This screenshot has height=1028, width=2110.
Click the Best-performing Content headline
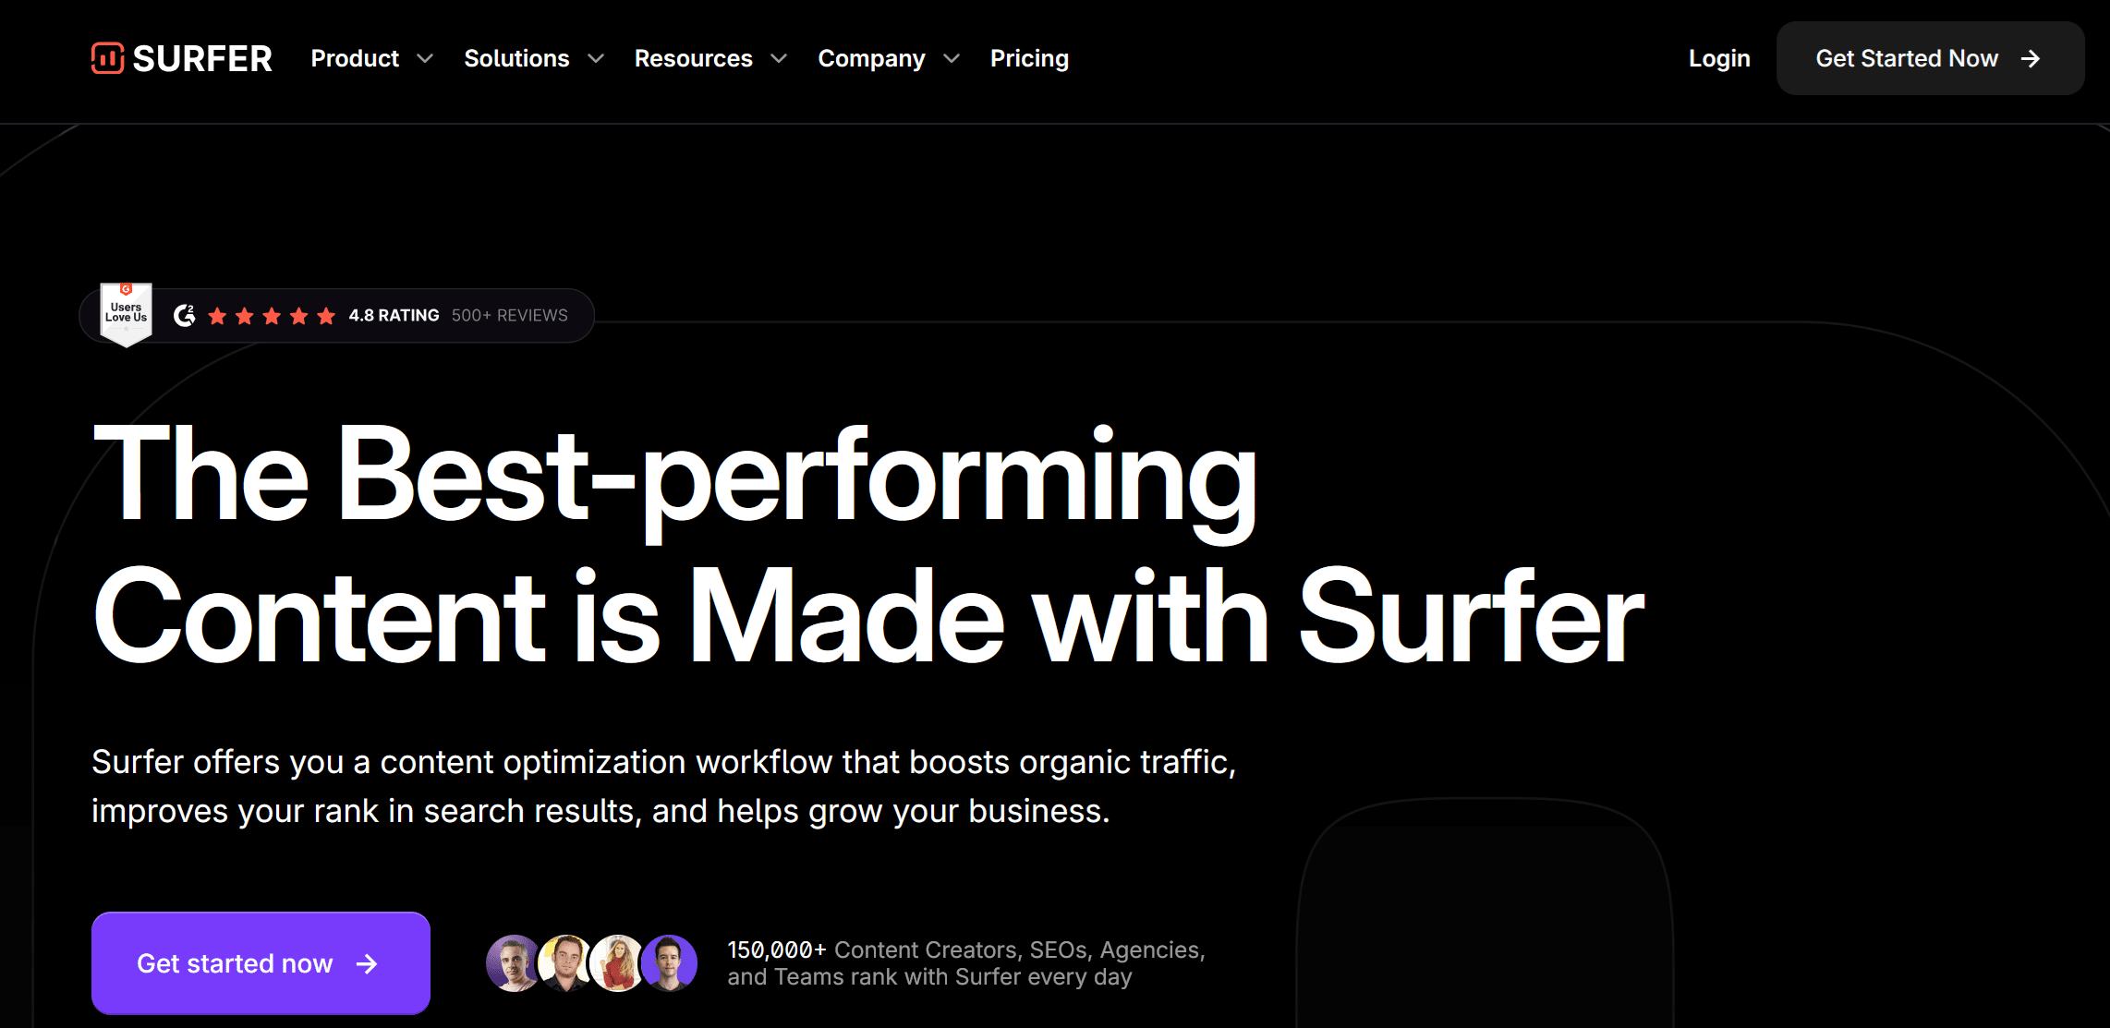click(868, 544)
